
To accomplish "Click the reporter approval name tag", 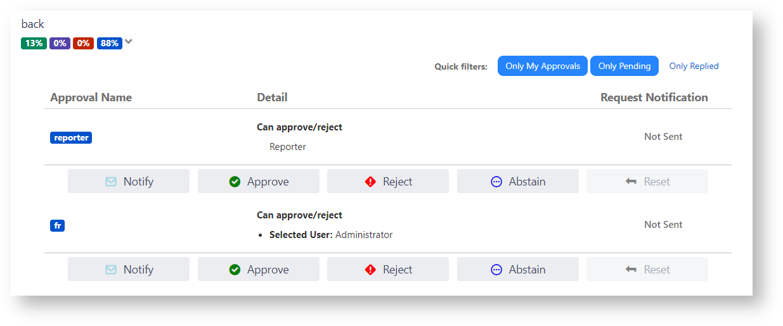I will click(x=71, y=137).
